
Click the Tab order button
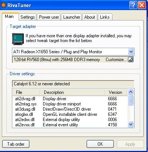click(x=16, y=144)
